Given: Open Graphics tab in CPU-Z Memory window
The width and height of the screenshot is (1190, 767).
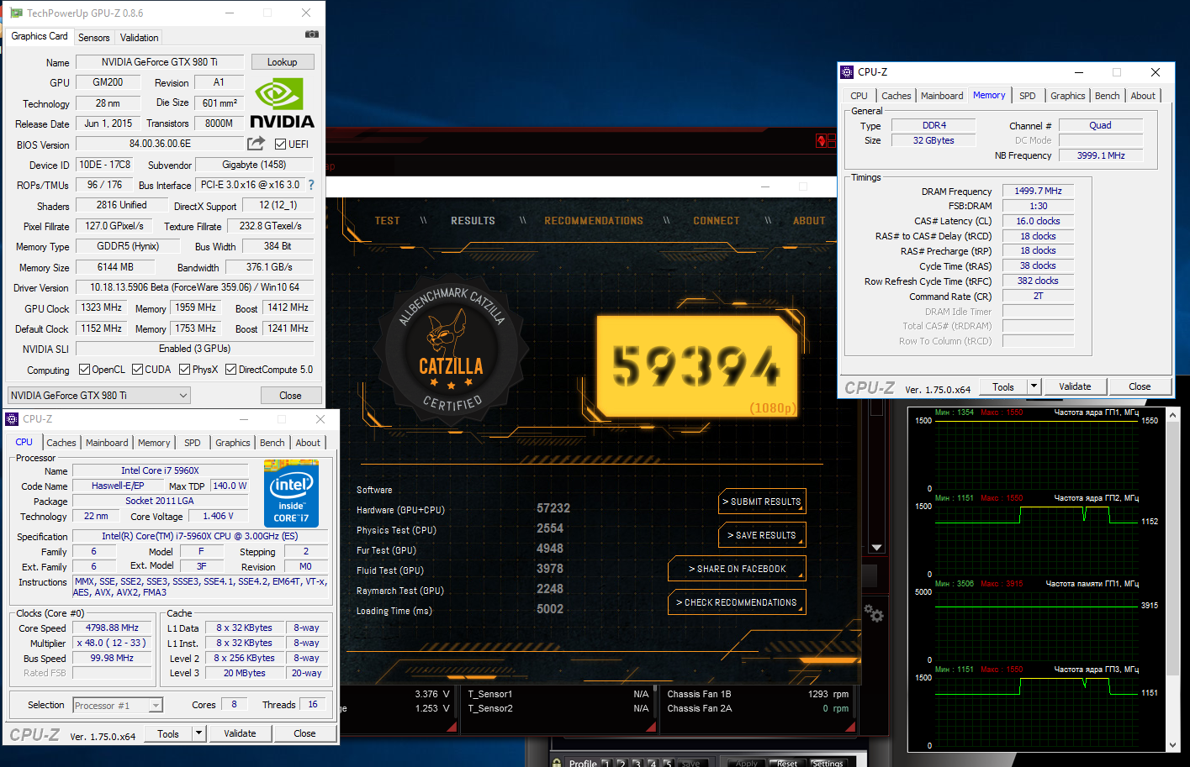Looking at the screenshot, I should coord(1068,96).
